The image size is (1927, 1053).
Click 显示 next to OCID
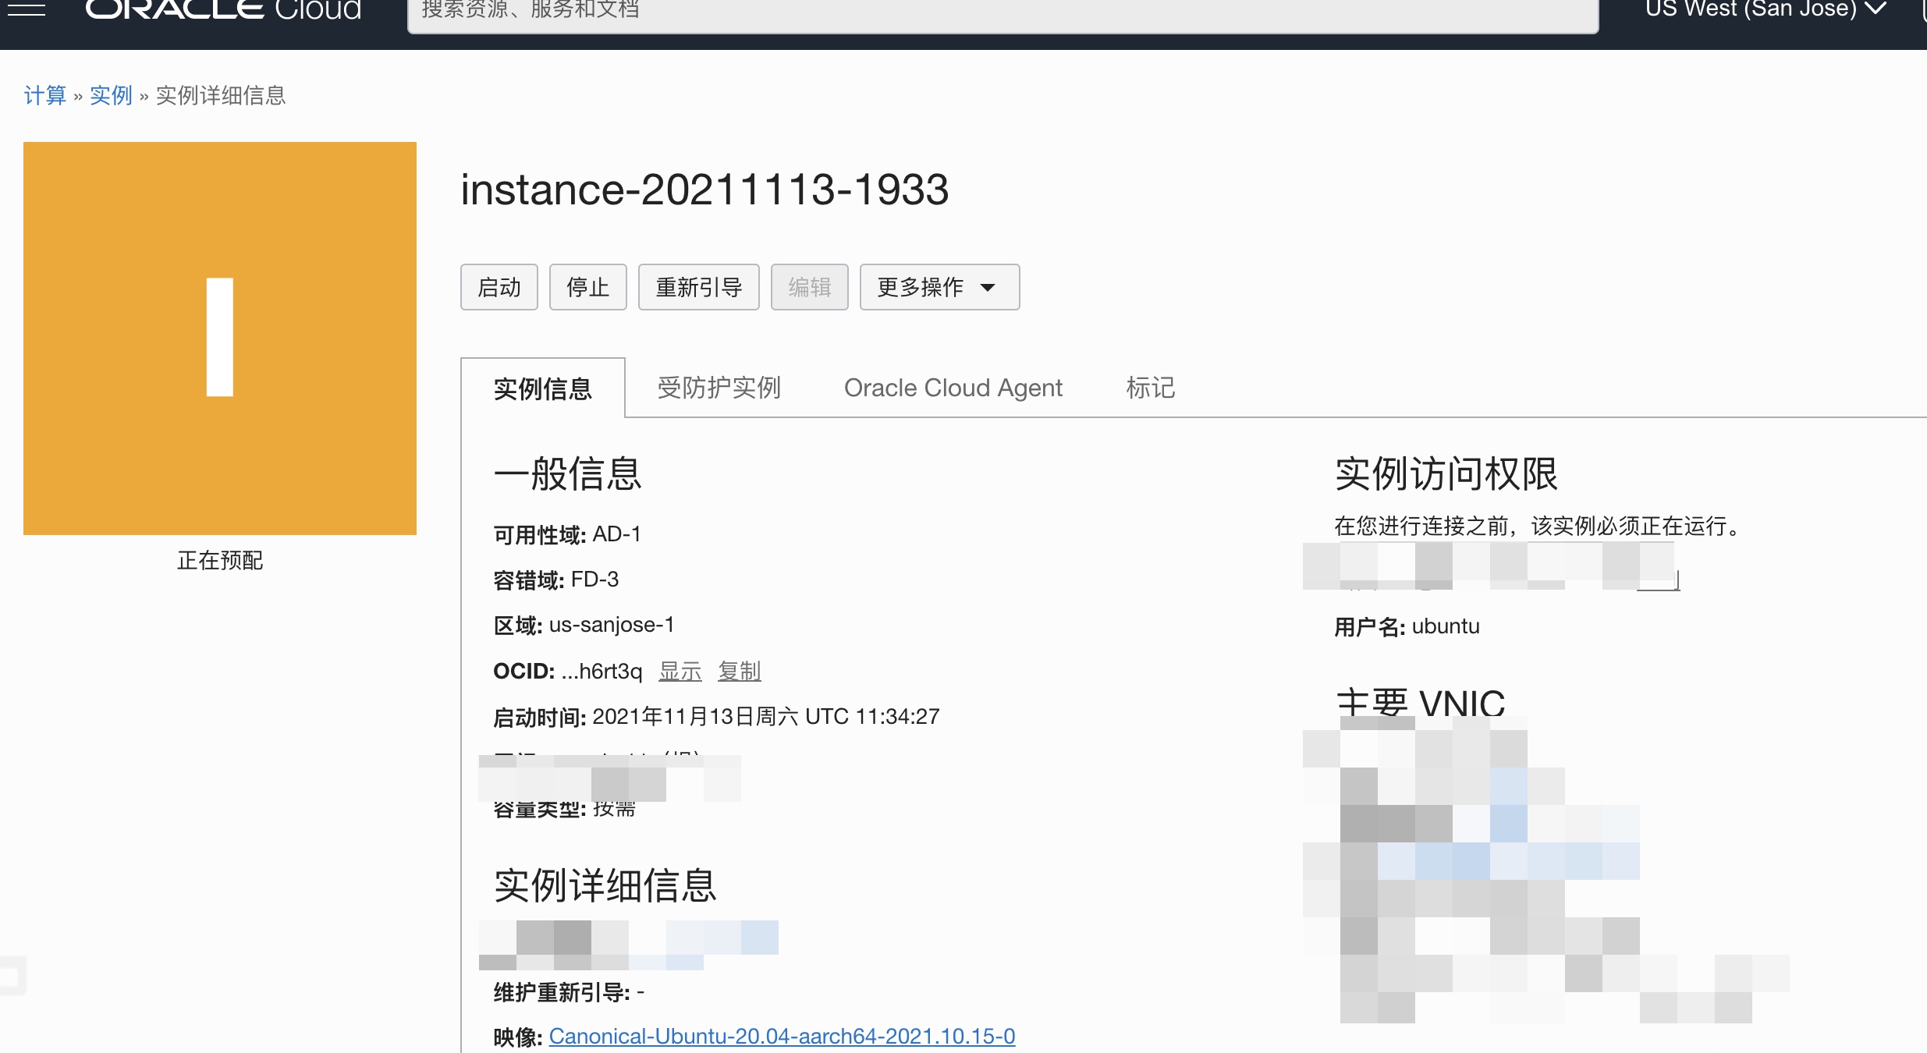(680, 671)
